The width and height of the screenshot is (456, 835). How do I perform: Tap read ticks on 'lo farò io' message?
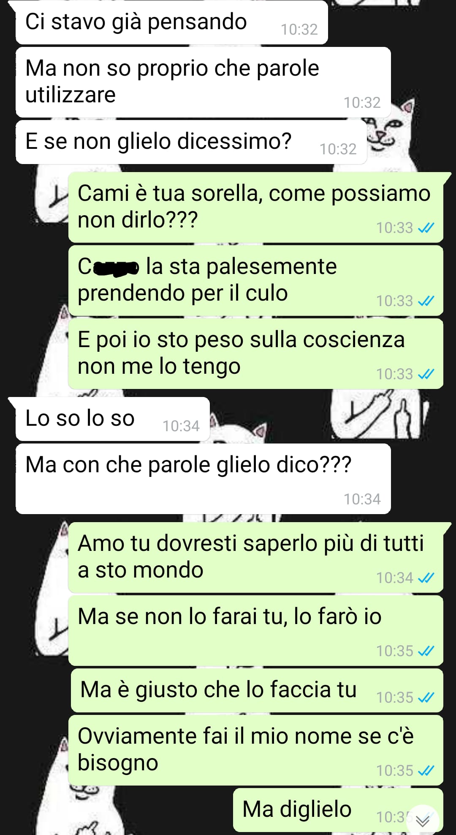tap(426, 651)
